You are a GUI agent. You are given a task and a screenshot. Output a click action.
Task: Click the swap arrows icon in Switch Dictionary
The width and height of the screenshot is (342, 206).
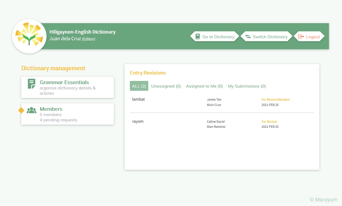pos(248,37)
